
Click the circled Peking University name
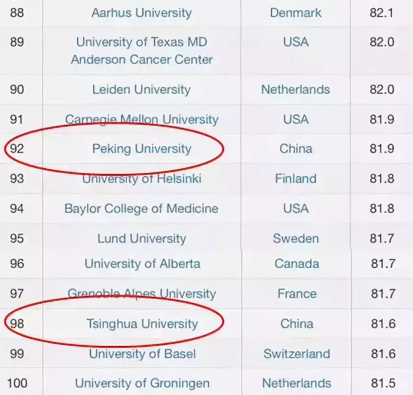point(142,148)
